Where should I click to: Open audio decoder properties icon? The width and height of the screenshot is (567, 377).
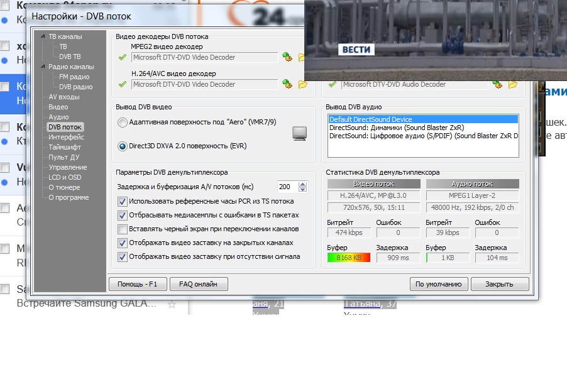click(498, 84)
